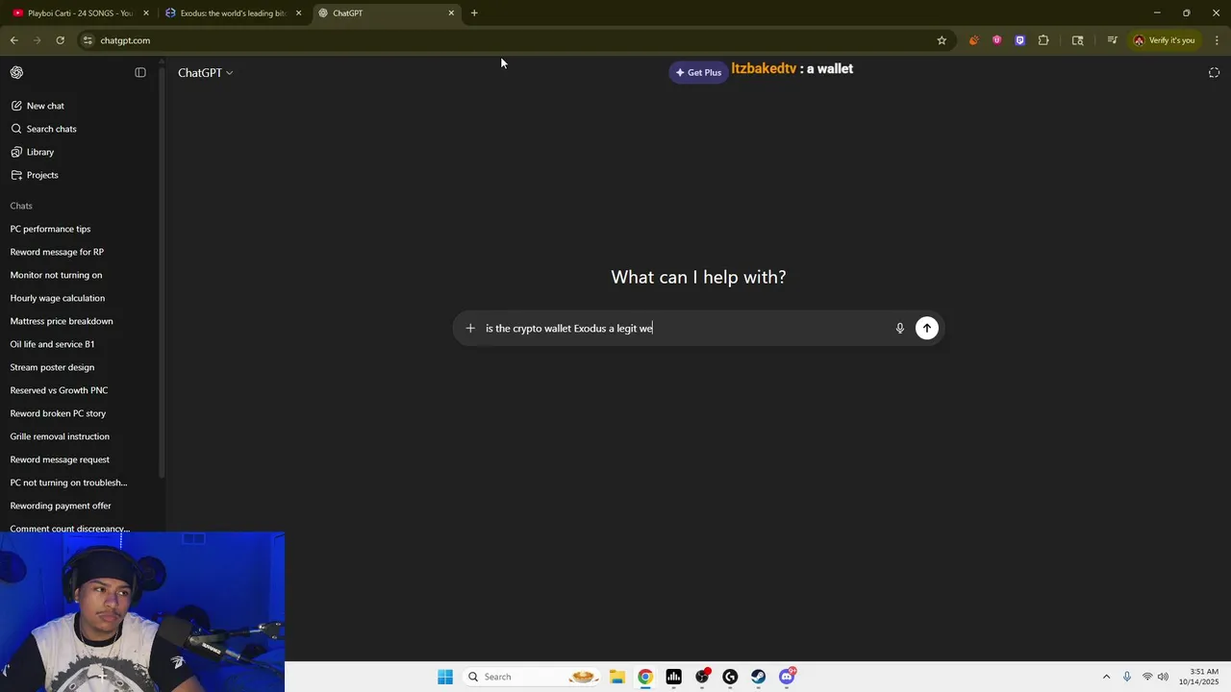Image resolution: width=1231 pixels, height=692 pixels.
Task: Open the 'Mattress price breakdown' chat
Action: pos(62,321)
